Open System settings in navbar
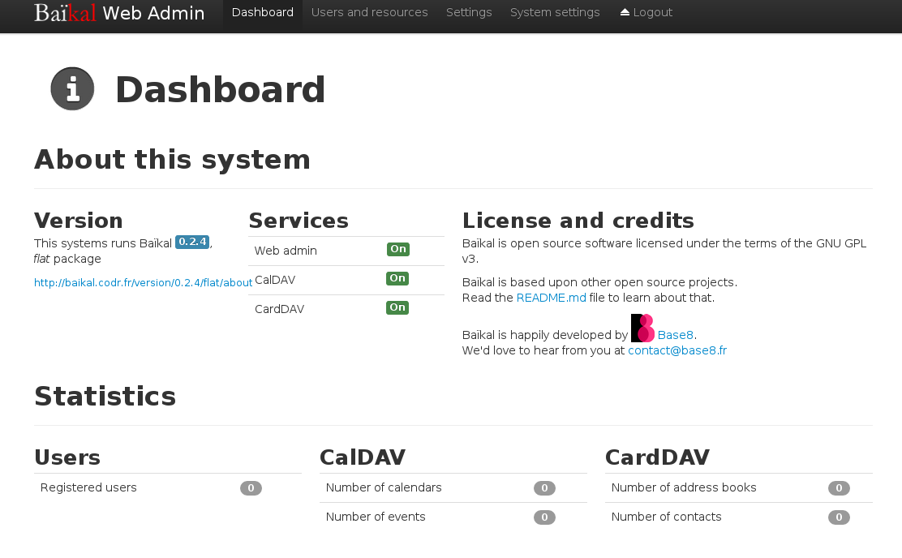902x558 pixels. tap(555, 12)
